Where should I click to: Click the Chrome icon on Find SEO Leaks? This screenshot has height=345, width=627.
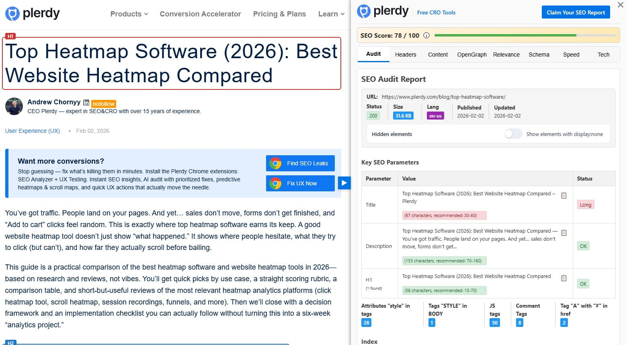tap(275, 163)
